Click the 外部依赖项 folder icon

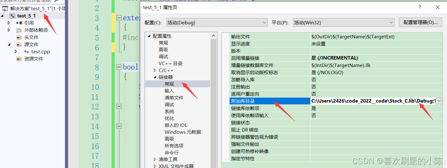(x=19, y=30)
